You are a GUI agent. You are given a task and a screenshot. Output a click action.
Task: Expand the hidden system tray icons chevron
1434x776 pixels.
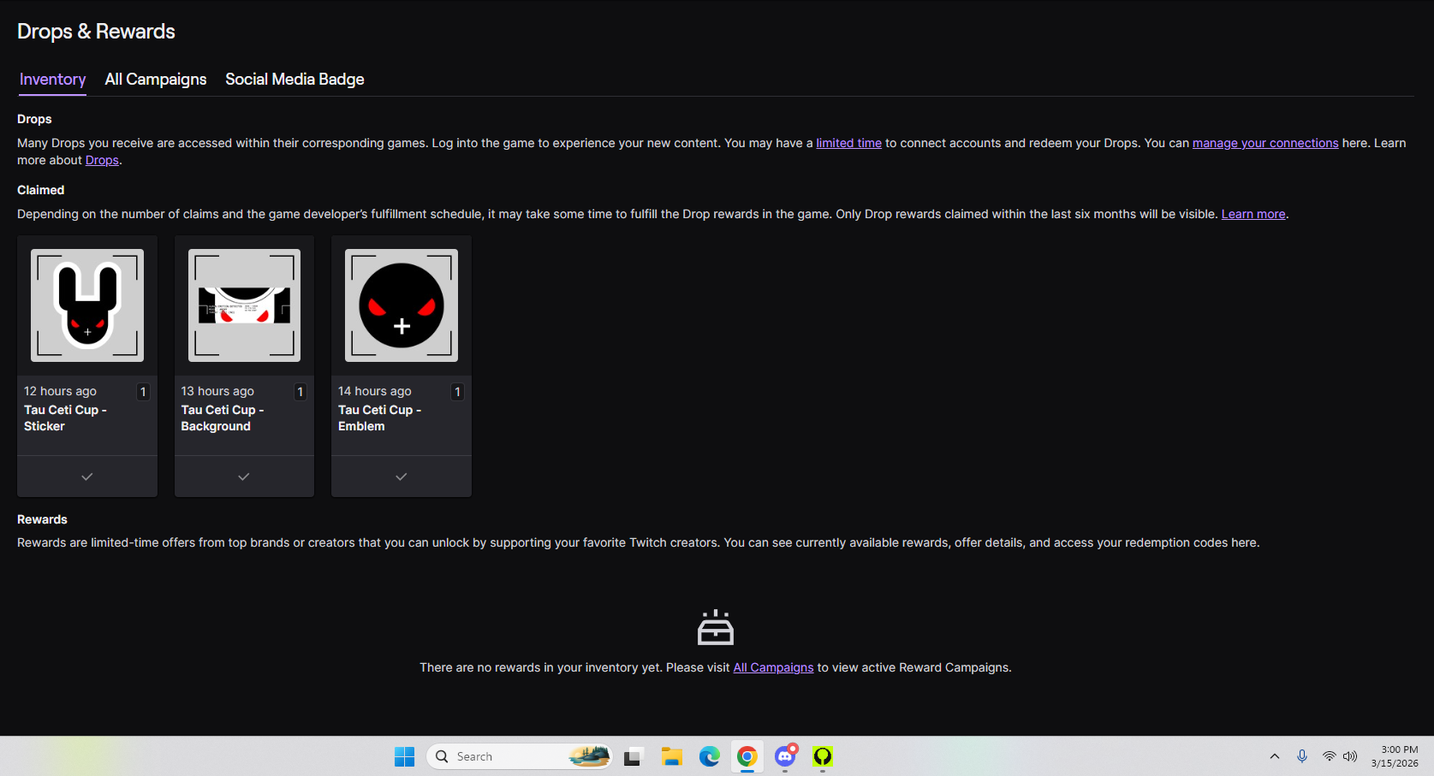[x=1274, y=756]
